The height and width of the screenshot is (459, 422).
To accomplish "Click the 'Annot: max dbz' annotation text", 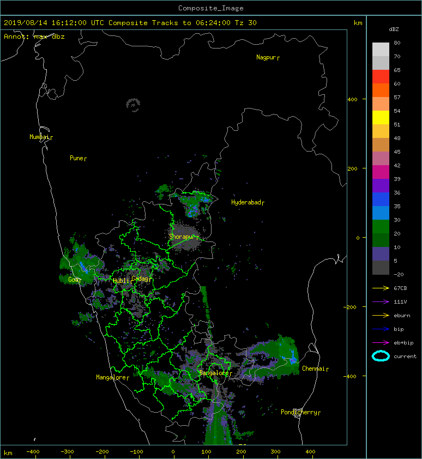I will [34, 37].
